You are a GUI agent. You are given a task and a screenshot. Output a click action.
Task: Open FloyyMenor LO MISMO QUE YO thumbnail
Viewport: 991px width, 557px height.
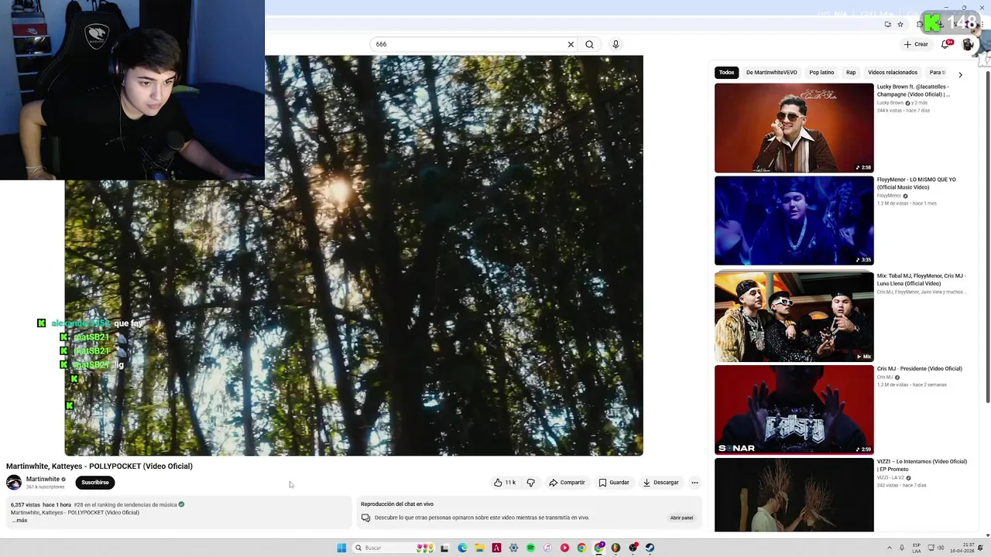coord(794,220)
